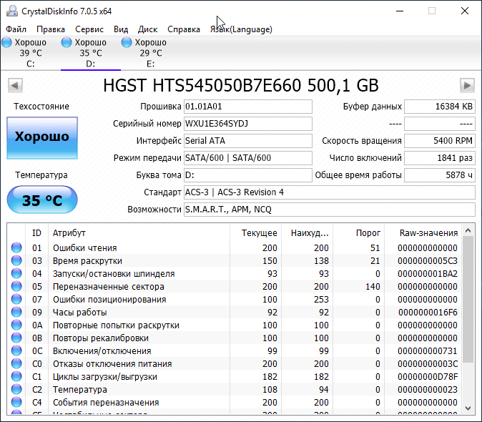
Task: Click status circle for attribute 01
Action: click(16, 247)
